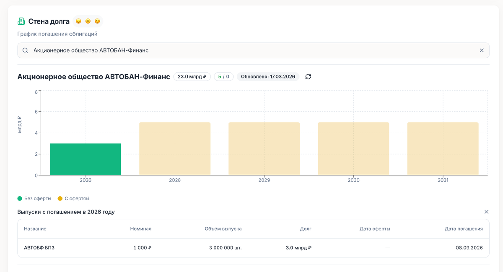The image size is (503, 272).
Task: Select the neutral emoji after the title
Action: click(88, 21)
